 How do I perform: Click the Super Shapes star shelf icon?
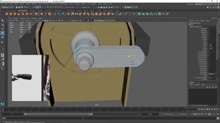tap(42, 14)
